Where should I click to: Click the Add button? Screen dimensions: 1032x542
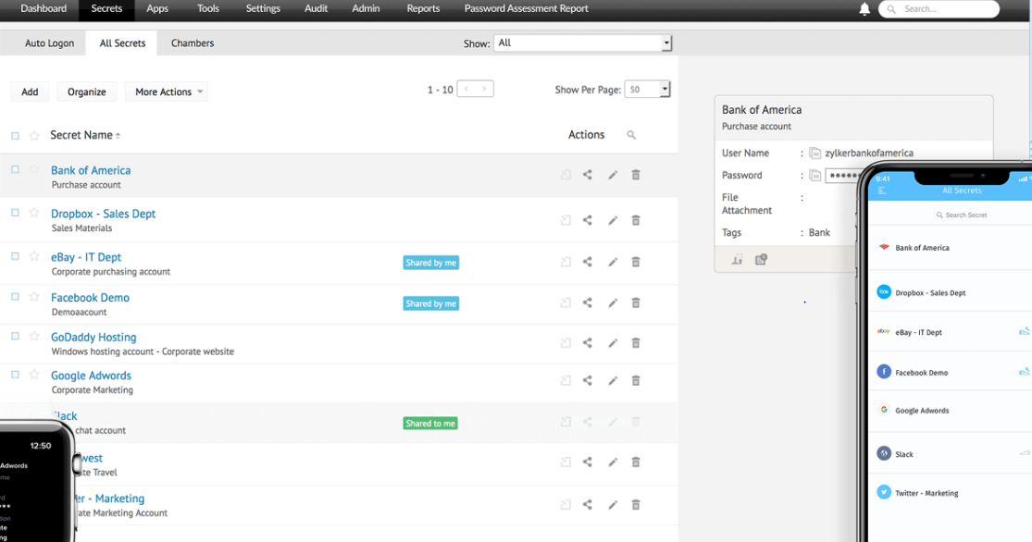[x=30, y=92]
